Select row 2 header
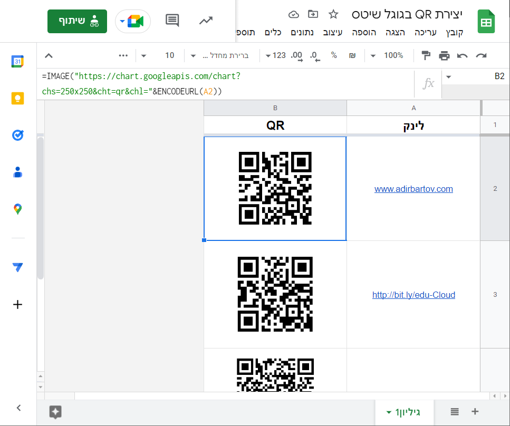510x426 pixels. coord(495,189)
